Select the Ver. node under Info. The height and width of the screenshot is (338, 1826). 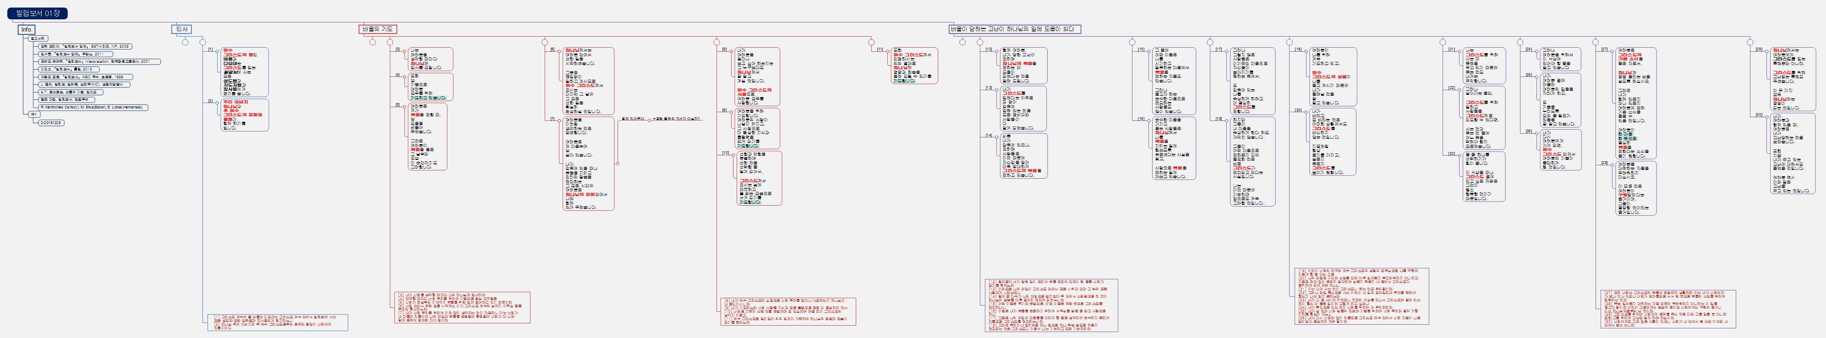[x=33, y=114]
